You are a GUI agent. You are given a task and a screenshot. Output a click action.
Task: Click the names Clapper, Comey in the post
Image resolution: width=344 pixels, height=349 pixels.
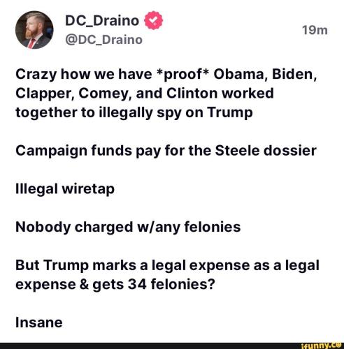point(73,94)
